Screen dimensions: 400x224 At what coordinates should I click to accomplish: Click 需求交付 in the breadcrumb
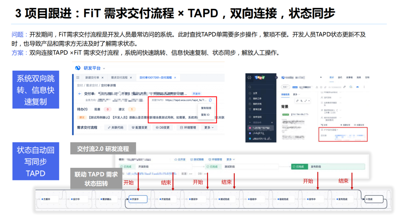pos(92,85)
